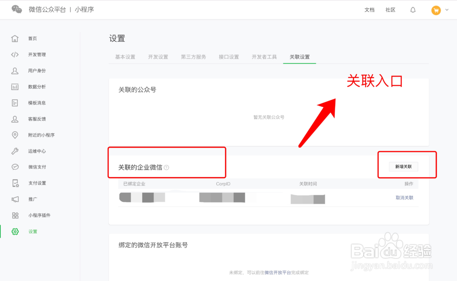457x281 pixels.
Task: Open 小程序插件 plugins panel
Action: (x=39, y=215)
